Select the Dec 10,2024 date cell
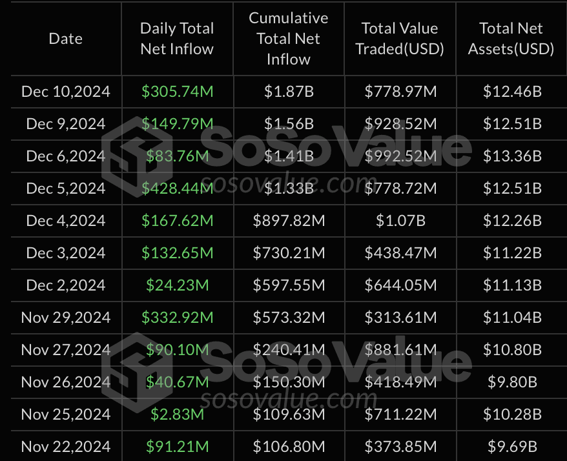Image resolution: width=567 pixels, height=461 pixels. pyautogui.click(x=65, y=92)
